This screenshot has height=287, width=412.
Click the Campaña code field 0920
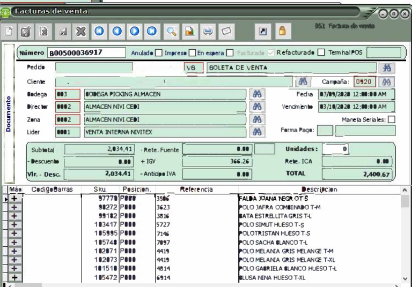point(364,82)
